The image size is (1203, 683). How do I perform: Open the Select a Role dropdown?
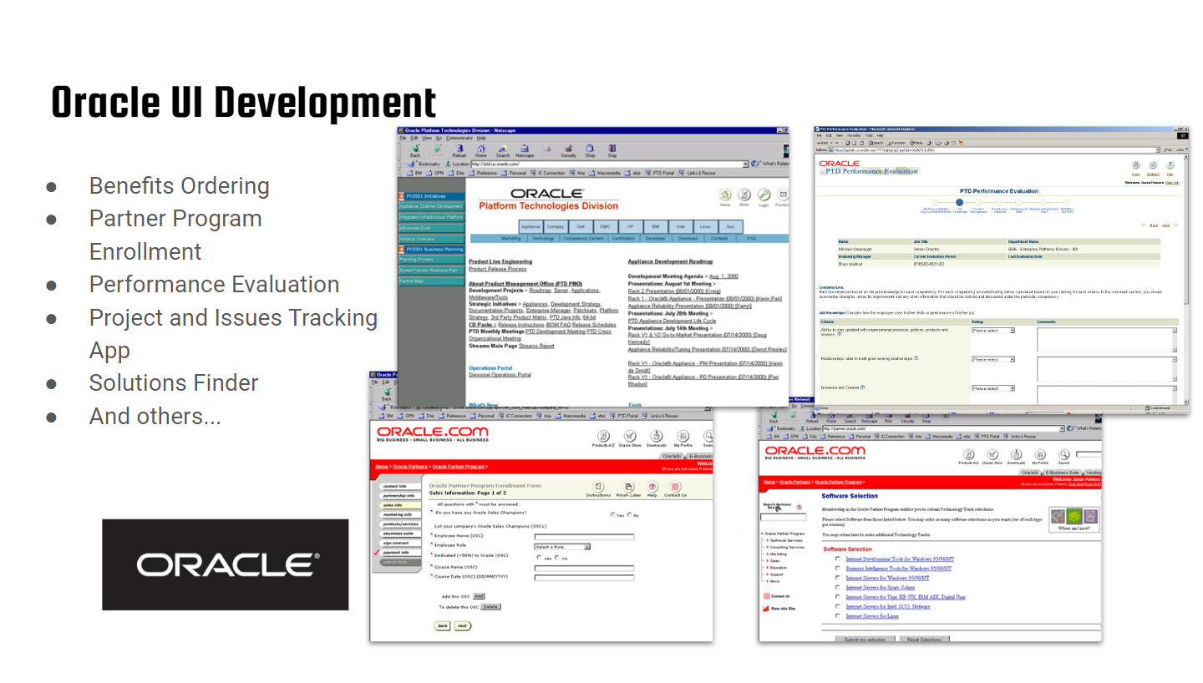point(562,546)
